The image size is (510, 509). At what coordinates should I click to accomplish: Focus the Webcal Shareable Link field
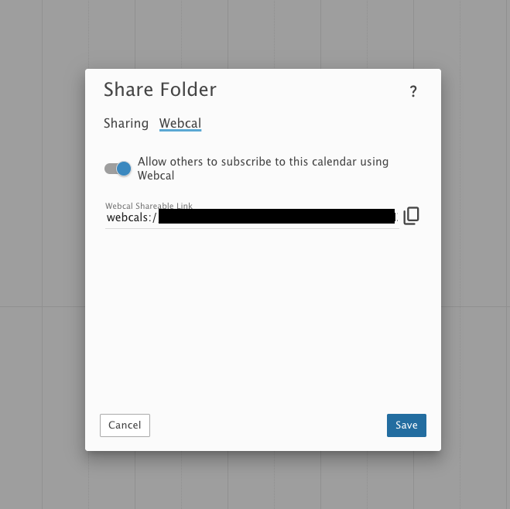(x=252, y=217)
